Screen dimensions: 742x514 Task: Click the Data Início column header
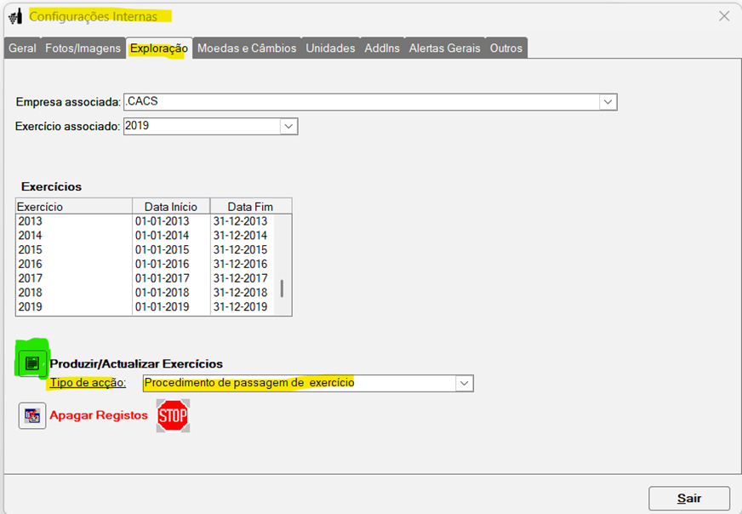tap(170, 207)
